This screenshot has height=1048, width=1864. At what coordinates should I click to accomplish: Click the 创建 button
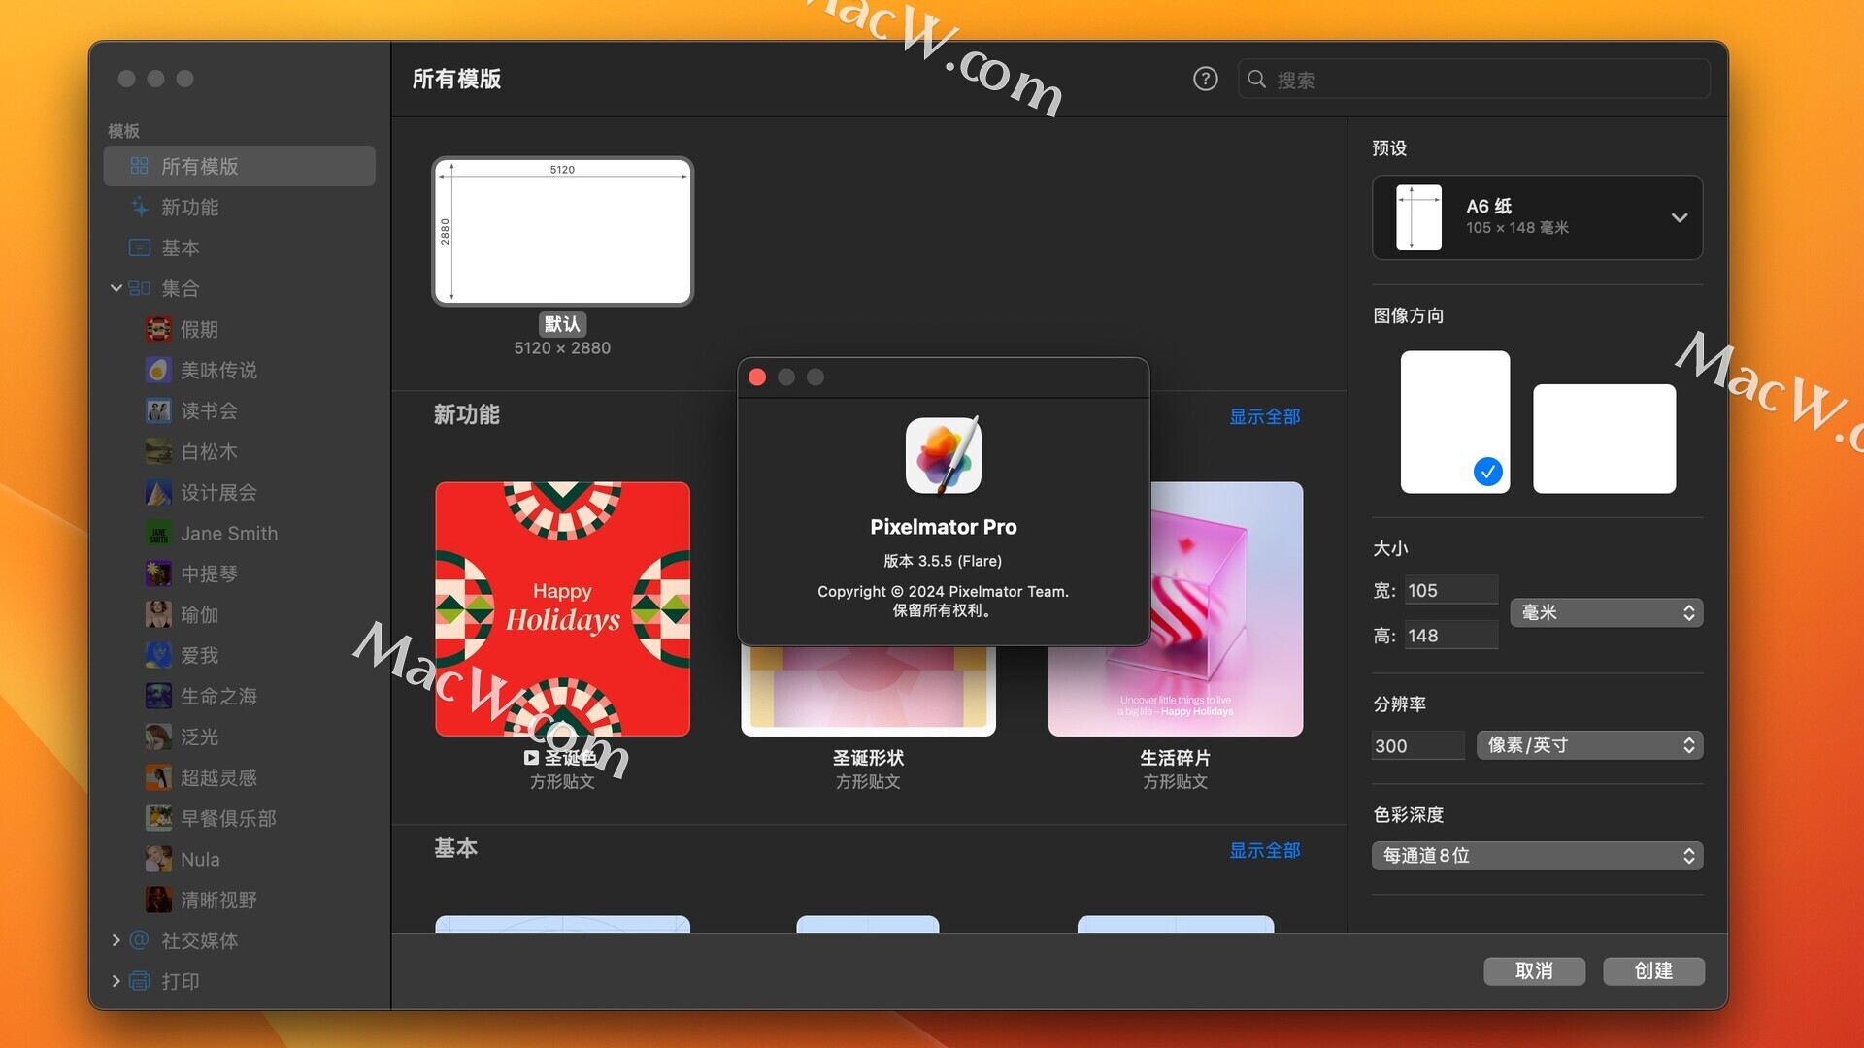(1653, 970)
